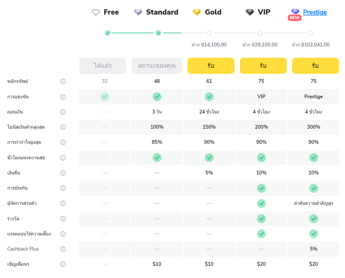
Task: Click info icon beside เงินคืน row
Action: click(63, 173)
